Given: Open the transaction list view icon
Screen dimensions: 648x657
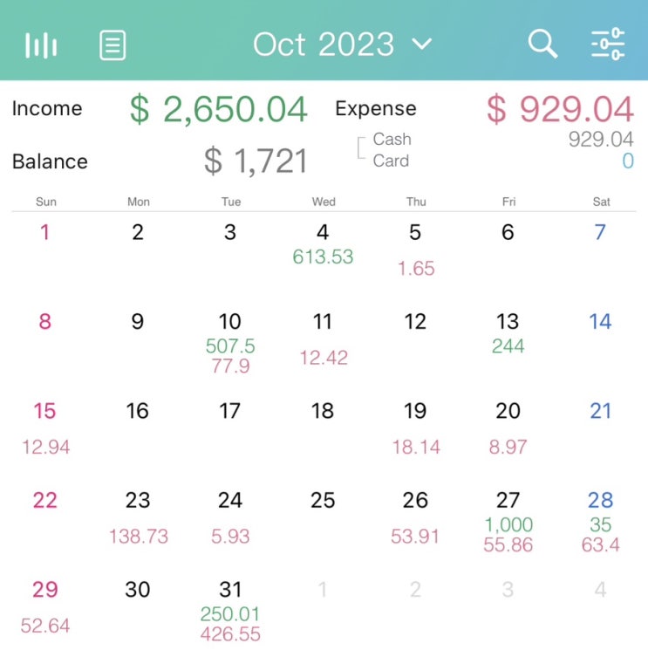Looking at the screenshot, I should click(113, 44).
